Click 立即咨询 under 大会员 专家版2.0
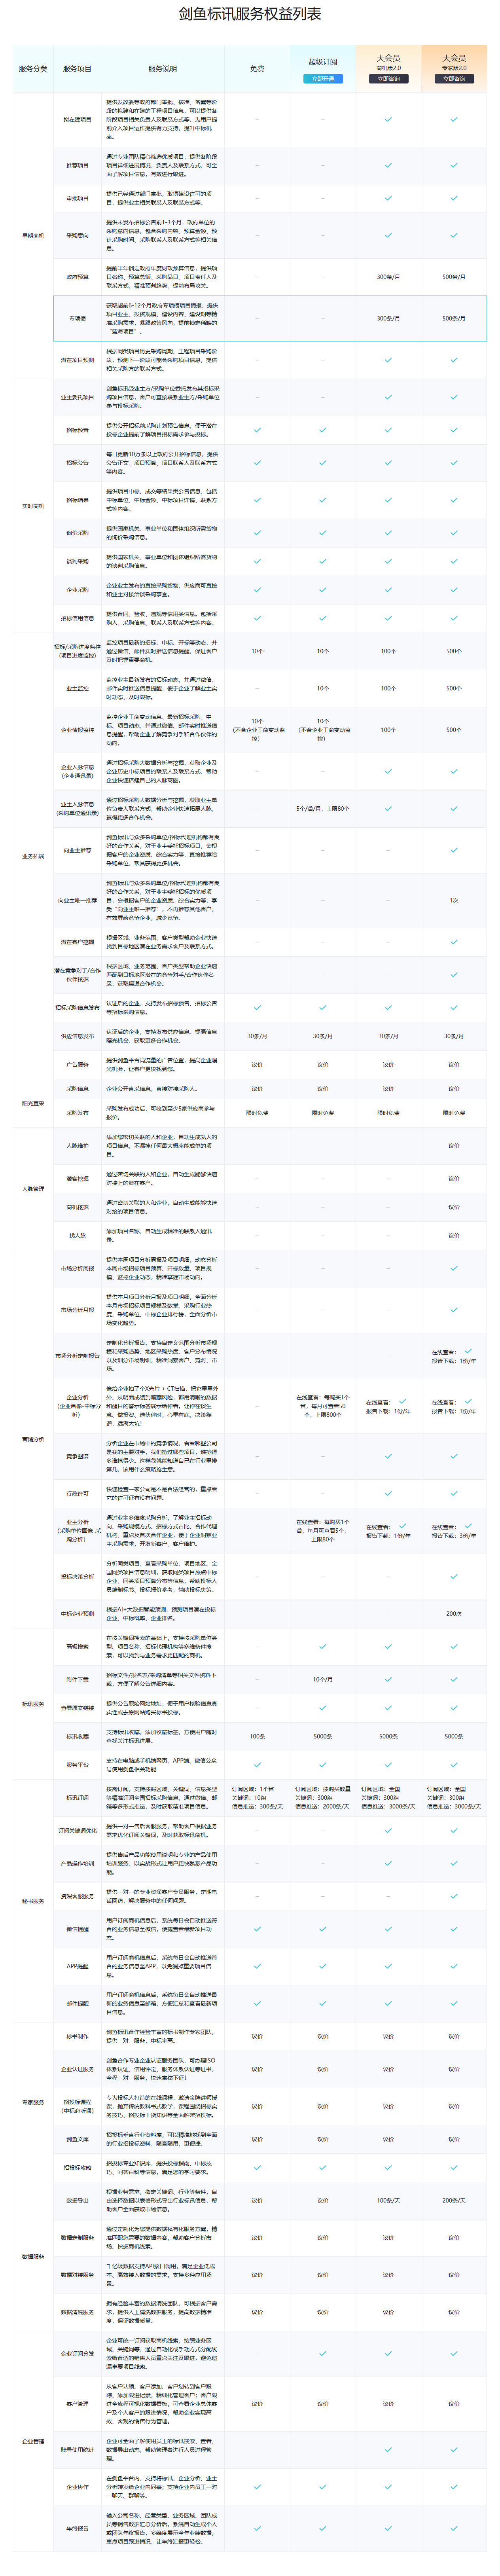The image size is (500, 2576). click(454, 79)
